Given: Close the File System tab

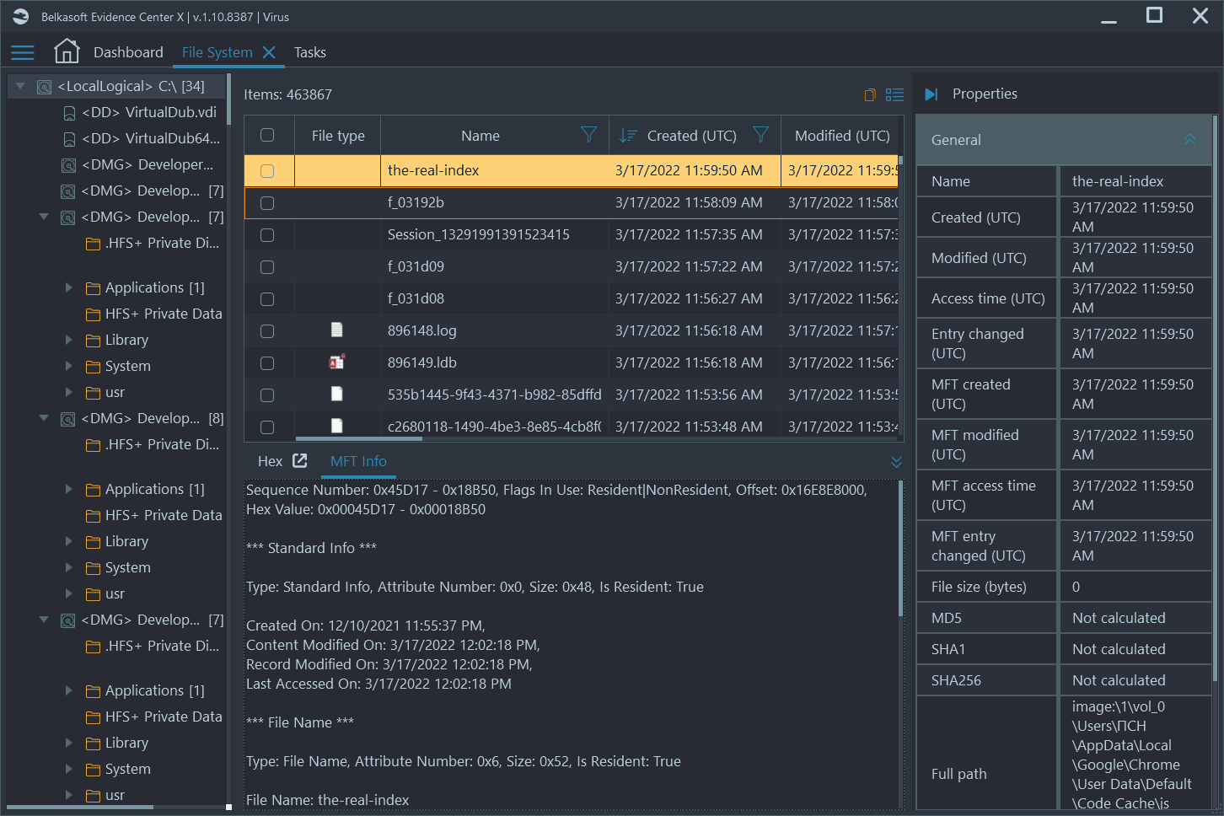Looking at the screenshot, I should click(269, 52).
